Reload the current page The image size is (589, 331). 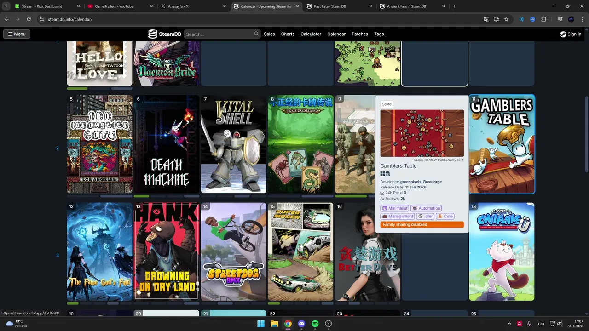click(x=29, y=19)
